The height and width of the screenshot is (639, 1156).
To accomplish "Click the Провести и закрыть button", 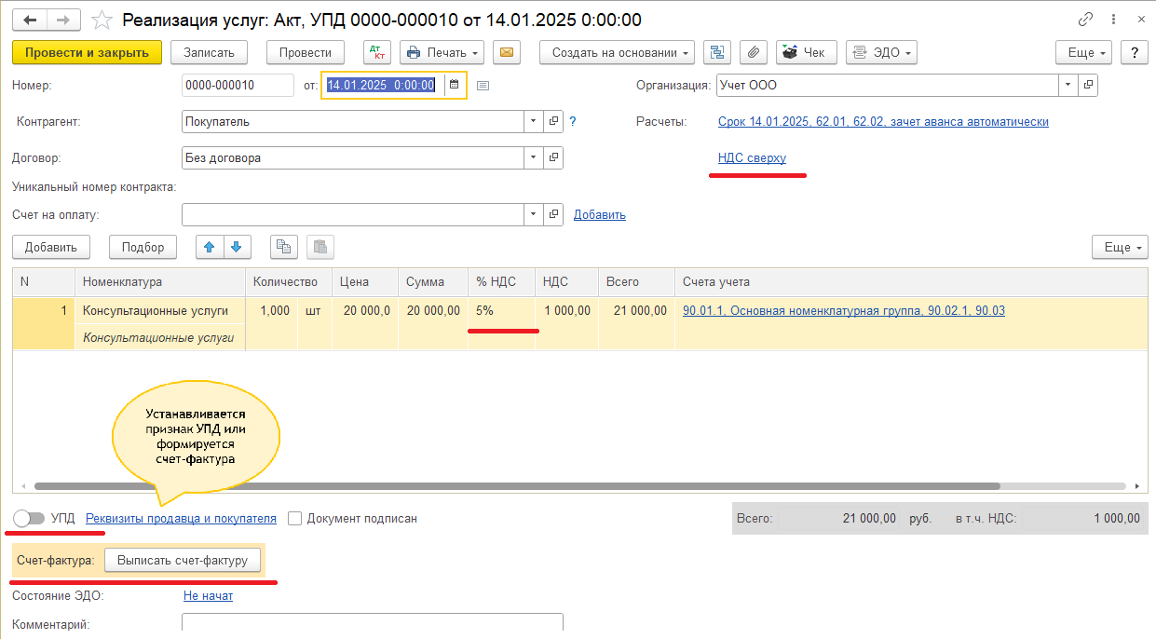I will pos(87,52).
